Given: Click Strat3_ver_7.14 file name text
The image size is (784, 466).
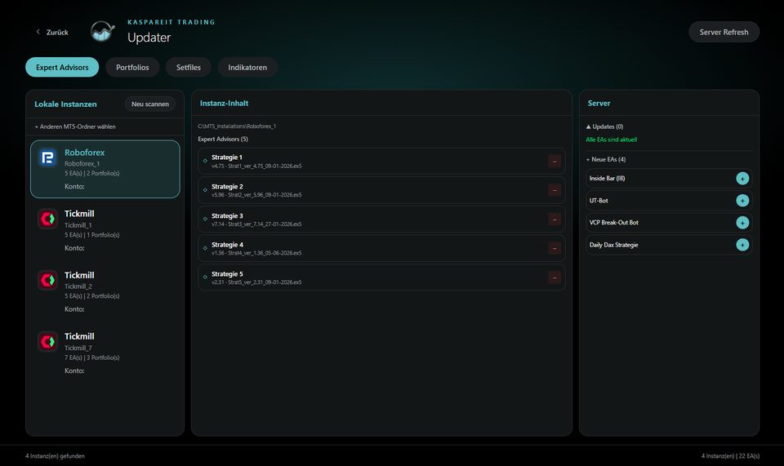Looking at the screenshot, I should pos(265,224).
